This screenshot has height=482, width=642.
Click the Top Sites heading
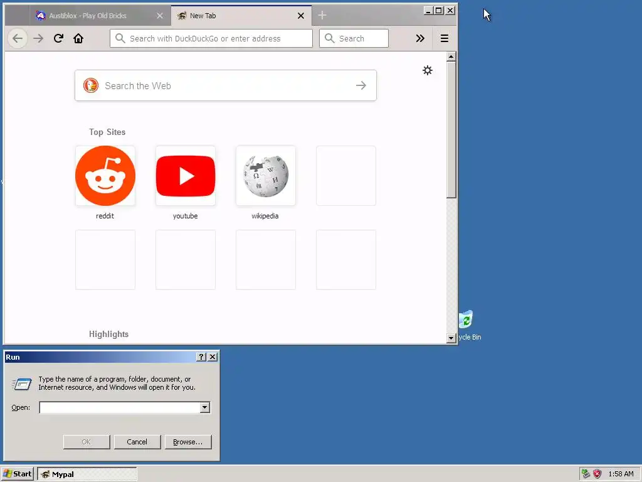(x=107, y=132)
